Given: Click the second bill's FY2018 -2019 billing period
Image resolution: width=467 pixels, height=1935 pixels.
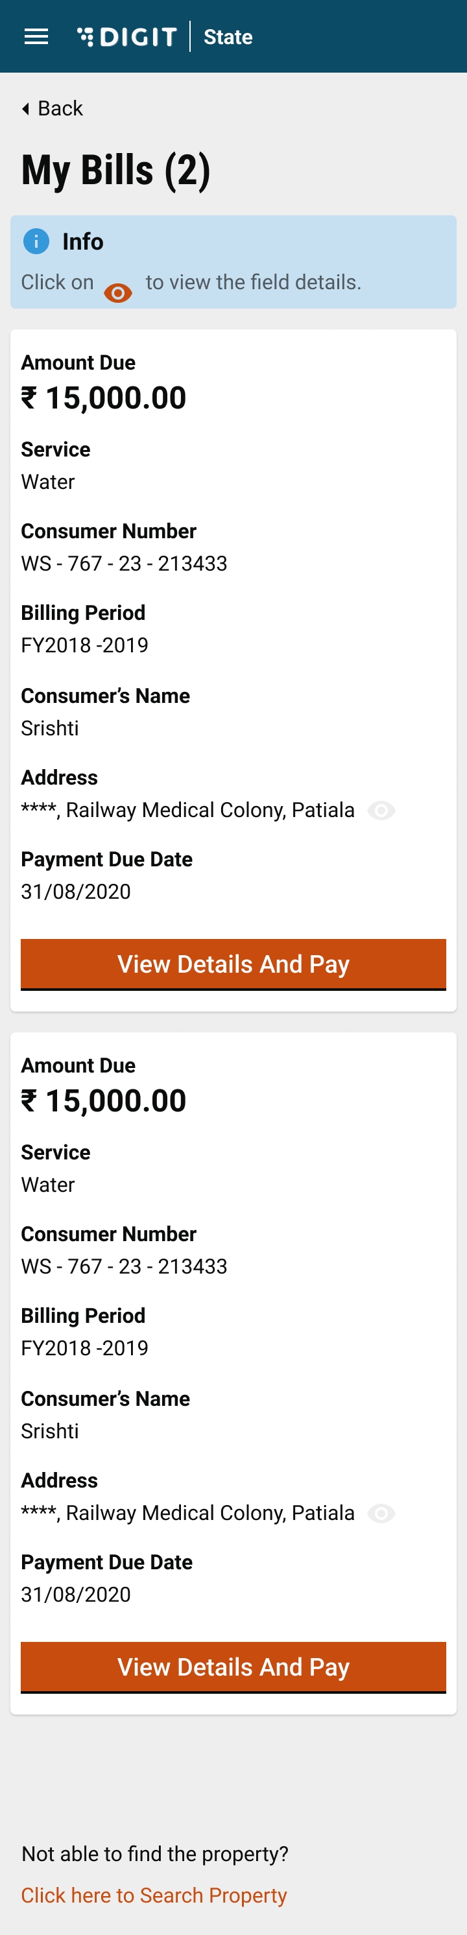Looking at the screenshot, I should click(85, 1348).
